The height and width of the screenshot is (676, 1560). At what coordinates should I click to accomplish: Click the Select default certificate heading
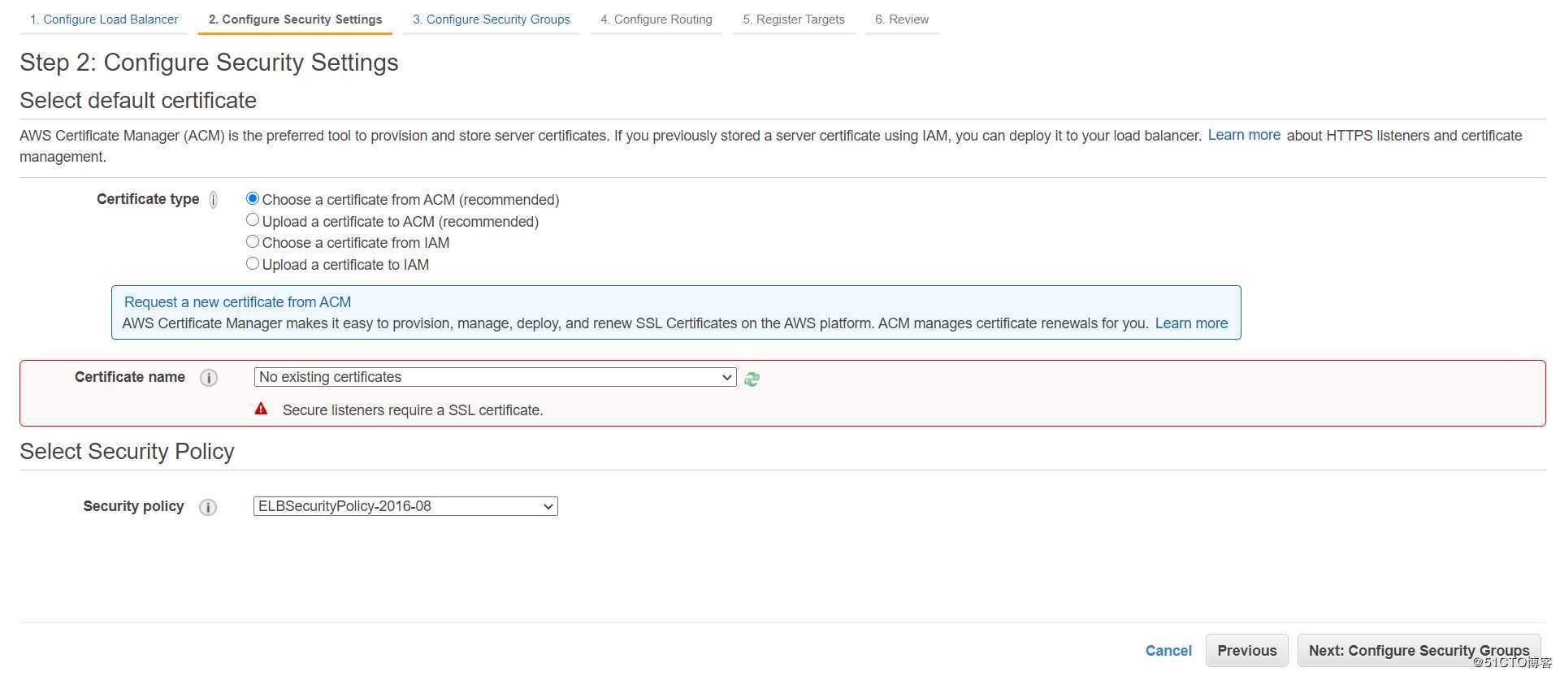click(x=138, y=101)
